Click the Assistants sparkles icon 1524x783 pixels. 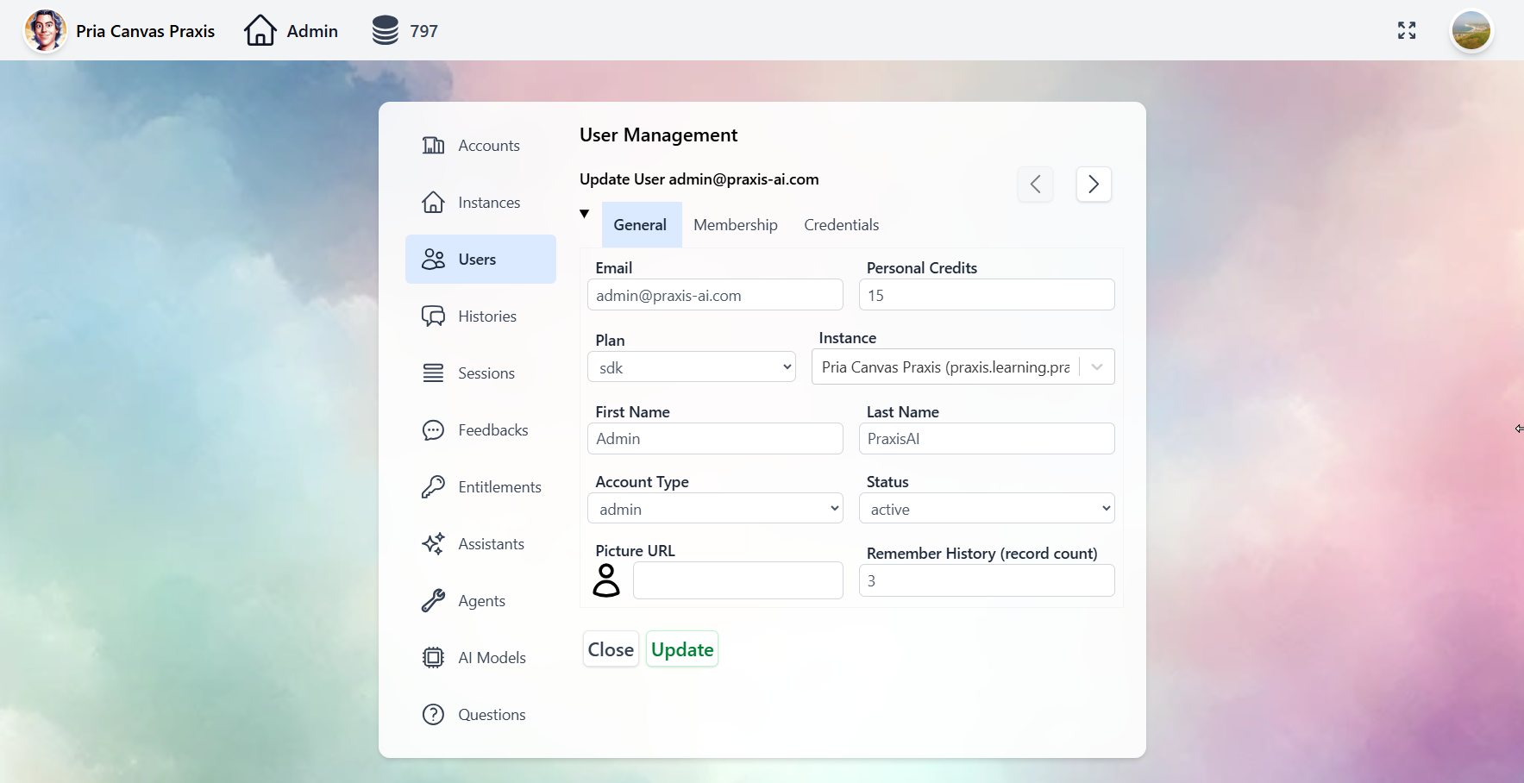(433, 543)
